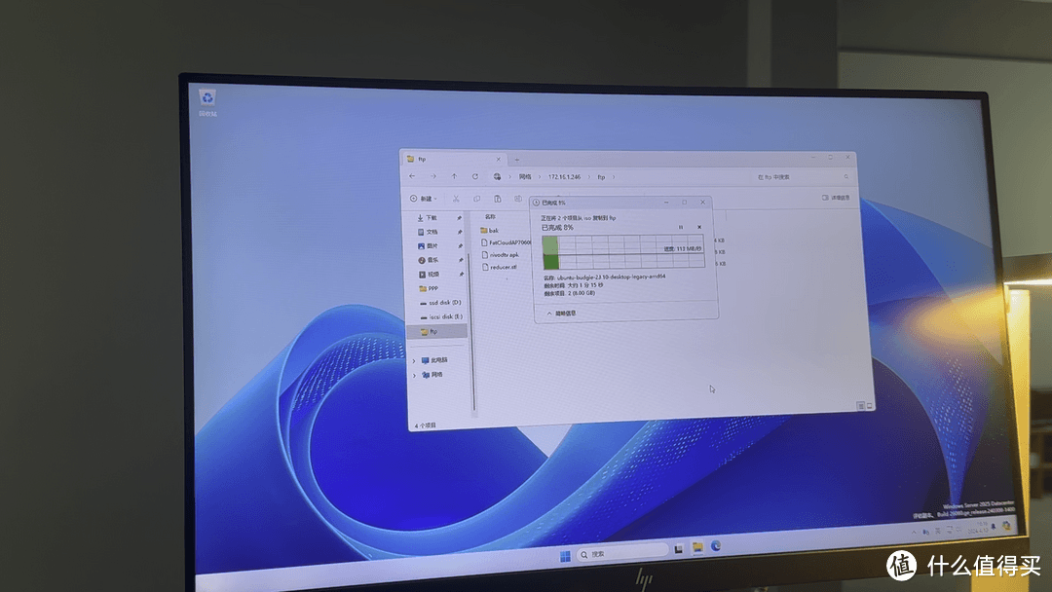Viewport: 1052px width, 592px height.
Task: Unpin 音乐 from quick access
Action: coord(460,260)
